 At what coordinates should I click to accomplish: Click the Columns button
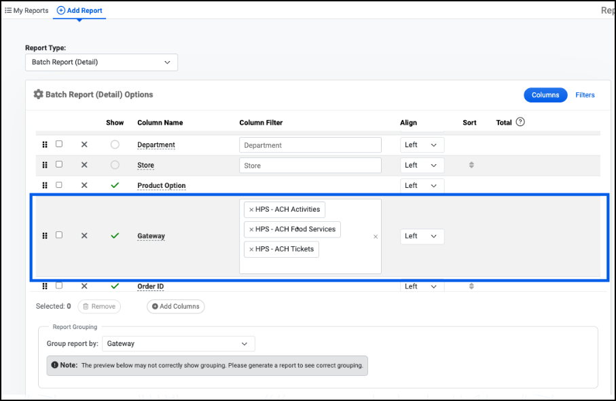point(545,95)
